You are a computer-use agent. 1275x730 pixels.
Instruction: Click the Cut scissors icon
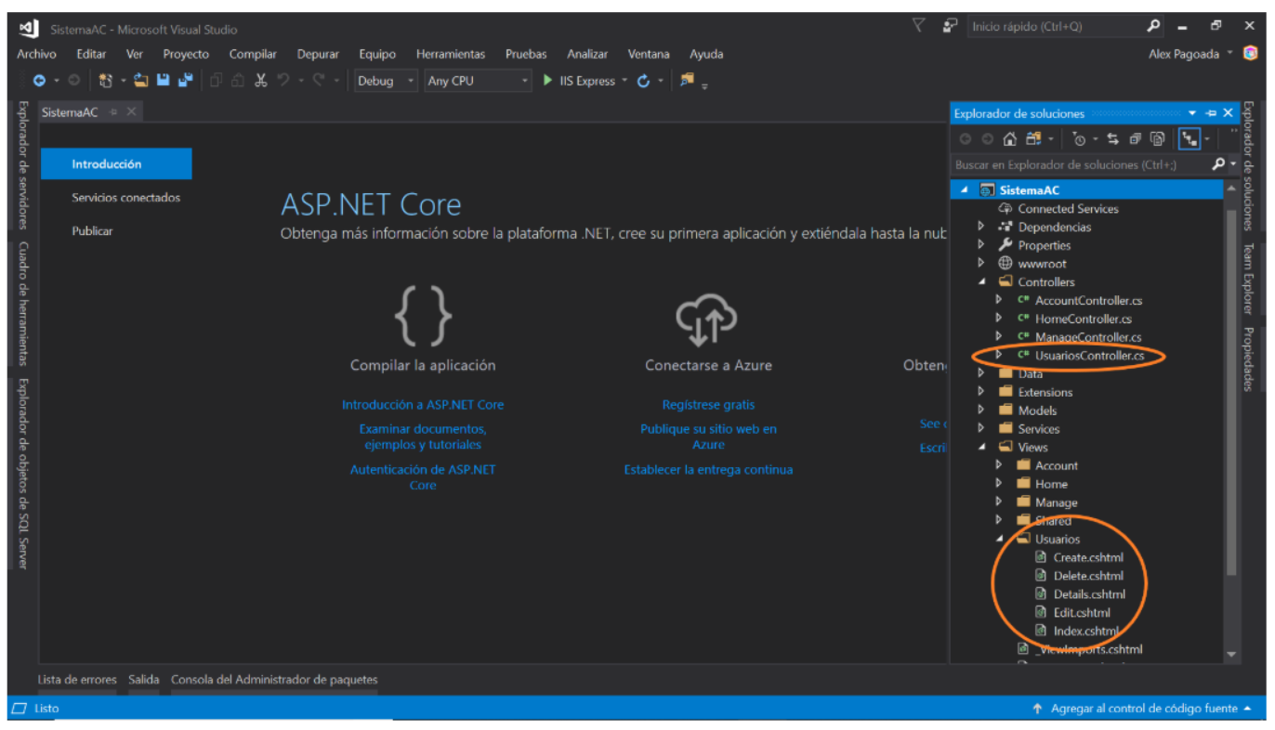coord(261,81)
